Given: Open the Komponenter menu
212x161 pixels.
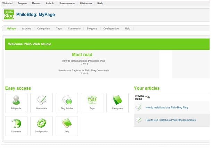Looking at the screenshot, I should 66,3.
